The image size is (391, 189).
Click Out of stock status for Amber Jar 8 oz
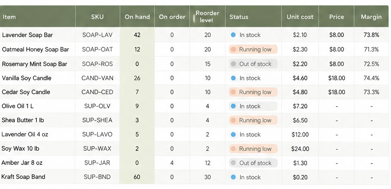pyautogui.click(x=253, y=163)
